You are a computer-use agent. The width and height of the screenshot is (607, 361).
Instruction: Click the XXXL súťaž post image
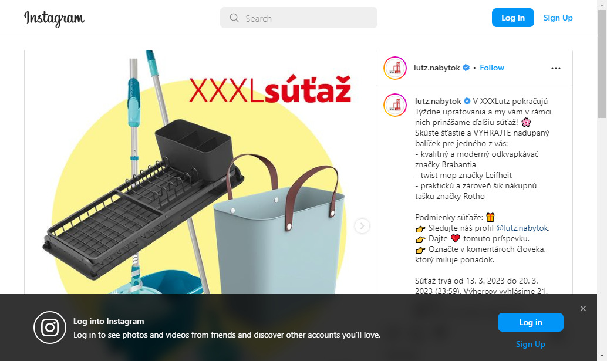point(200,172)
